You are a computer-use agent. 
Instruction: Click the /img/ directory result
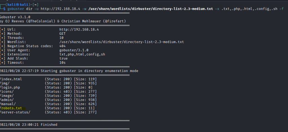[x=5, y=83]
